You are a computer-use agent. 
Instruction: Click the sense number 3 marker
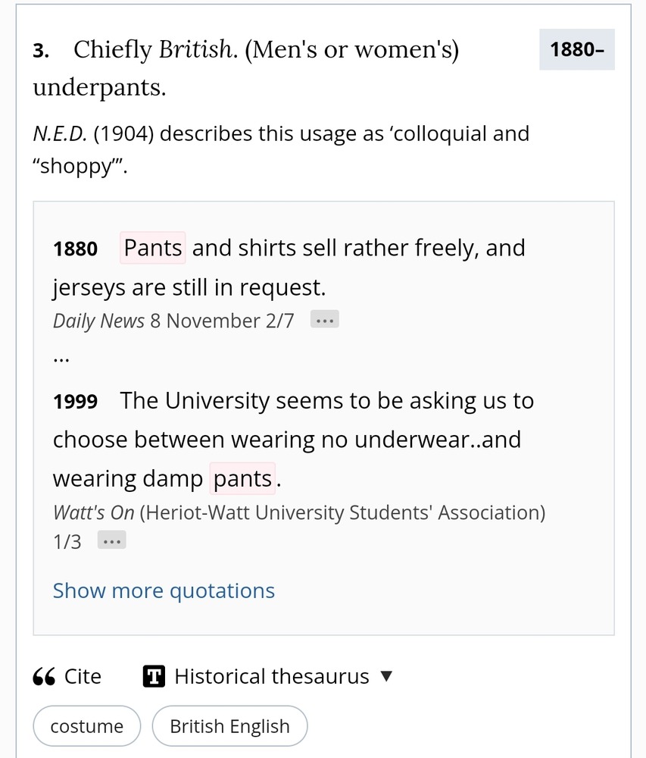pos(40,51)
